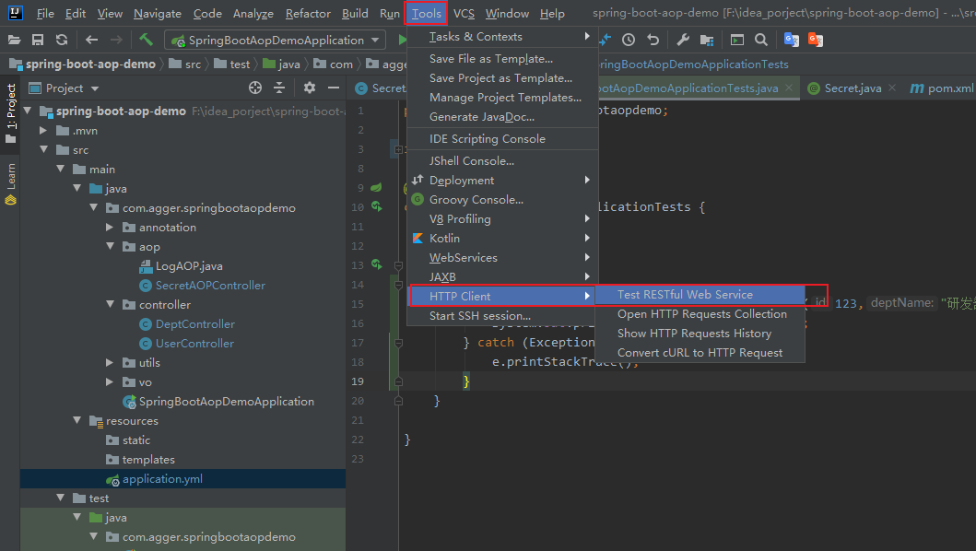Open the terminal toolbar icon

(x=737, y=40)
